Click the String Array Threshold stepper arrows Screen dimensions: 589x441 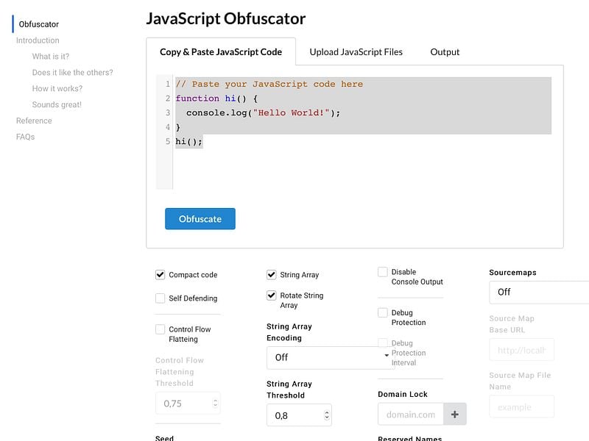coord(326,415)
